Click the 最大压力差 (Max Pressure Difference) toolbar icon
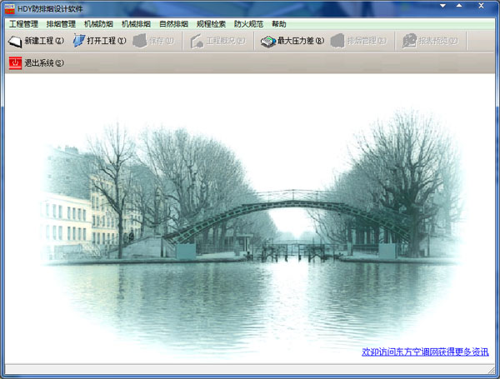Screen dimensions: 500x379 coord(267,42)
